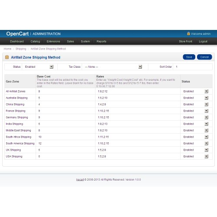Open the Catalog menu
This screenshot has width=217, height=217.
click(35, 42)
